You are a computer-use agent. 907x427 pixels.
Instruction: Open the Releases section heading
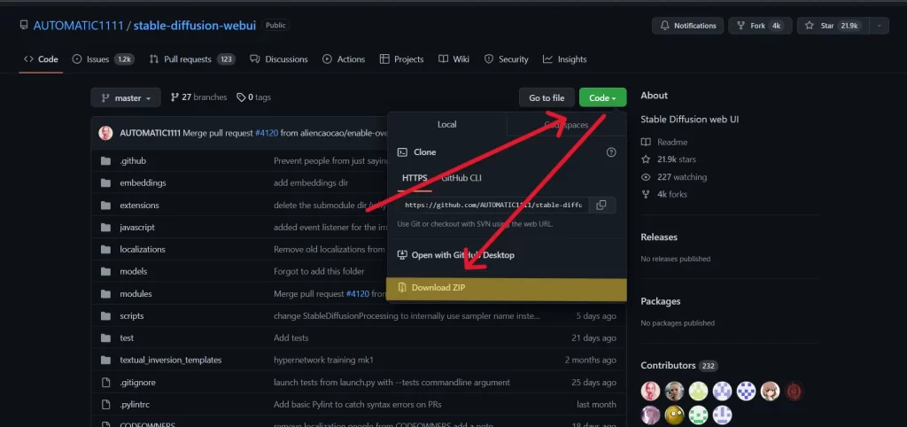coord(659,237)
